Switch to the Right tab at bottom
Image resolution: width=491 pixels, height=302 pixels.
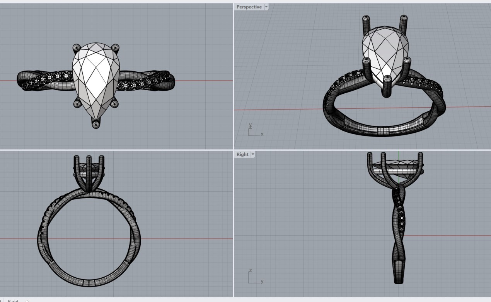13,300
